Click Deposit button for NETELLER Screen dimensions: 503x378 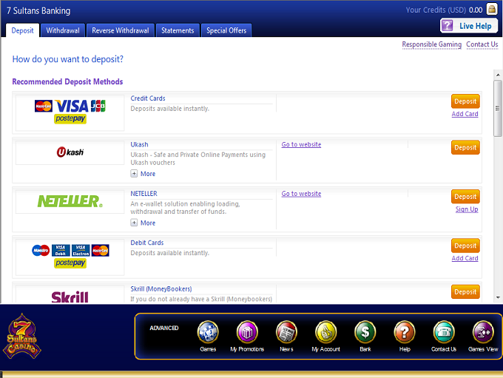click(465, 197)
